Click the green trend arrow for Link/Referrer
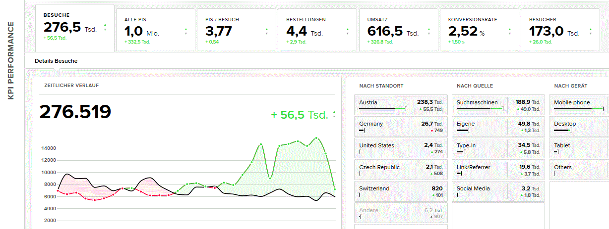The image size is (609, 229). point(522,174)
